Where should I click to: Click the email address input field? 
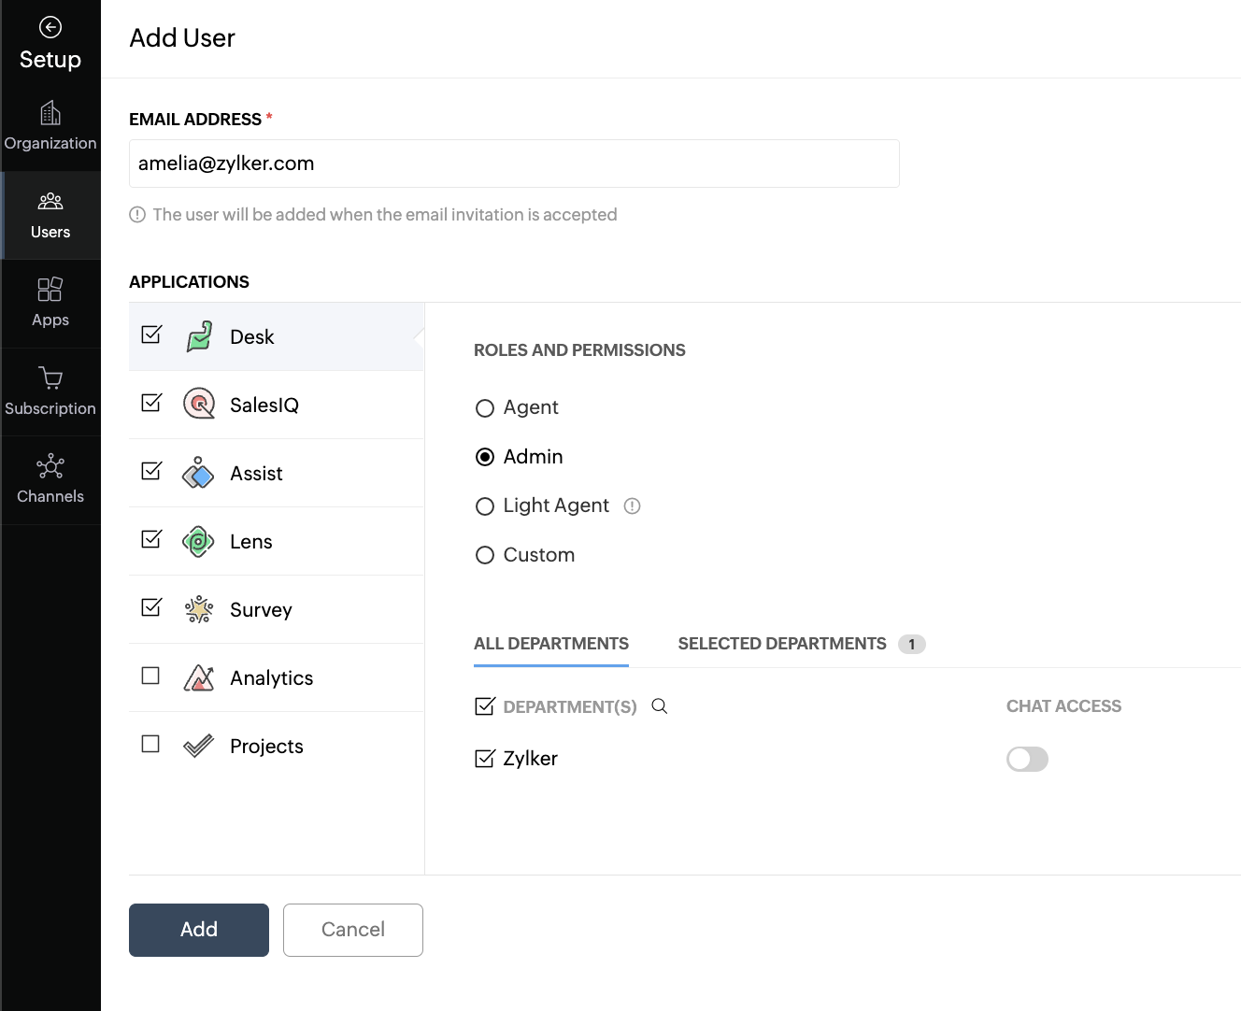click(x=514, y=164)
